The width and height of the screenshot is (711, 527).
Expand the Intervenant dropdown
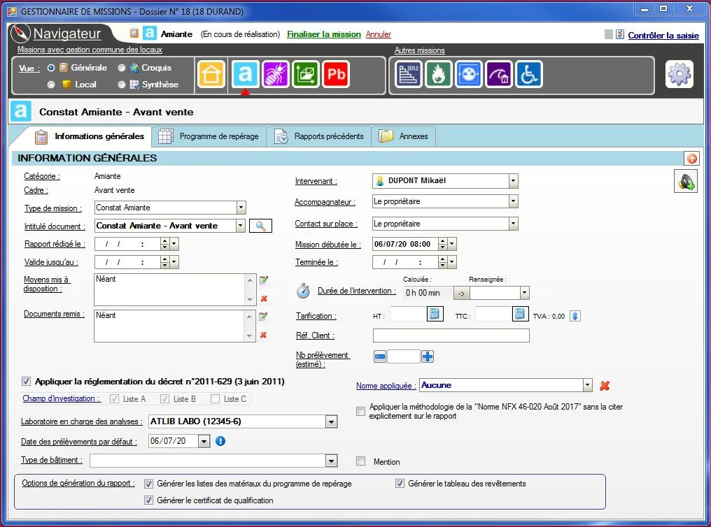[514, 181]
